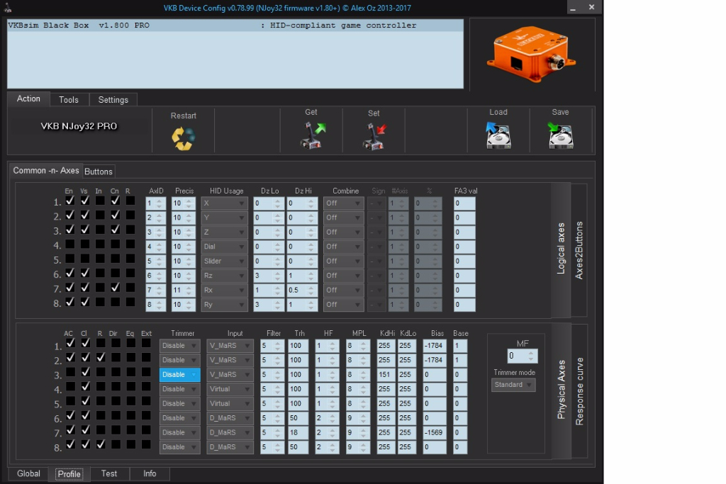Screen dimensions: 726x484
Task: Click Dz Hi stepper for logical axis 7
Action: pyautogui.click(x=301, y=290)
